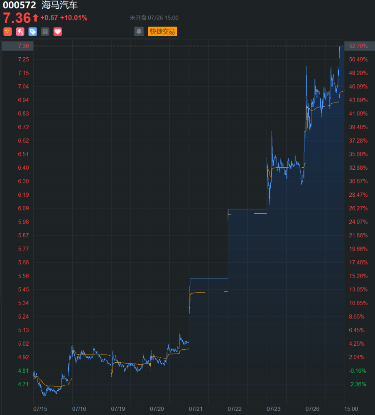
Task: Click the 07/23 date label on axis
Action: pos(274,409)
